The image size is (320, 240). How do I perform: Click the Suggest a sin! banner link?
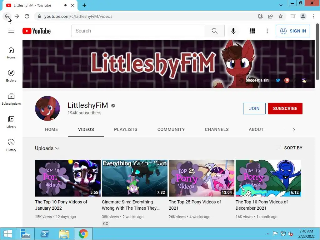pos(257,80)
